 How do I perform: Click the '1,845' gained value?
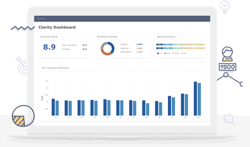click(139, 44)
